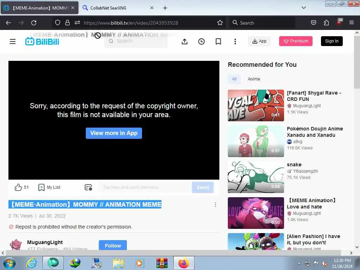Bookmark this page with the star icon
360x270 pixels.
coord(220,22)
